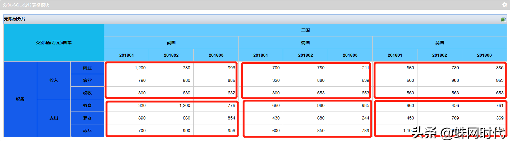Select cell 854 in the 养老 row
The image size is (510, 144).
[x=216, y=118]
